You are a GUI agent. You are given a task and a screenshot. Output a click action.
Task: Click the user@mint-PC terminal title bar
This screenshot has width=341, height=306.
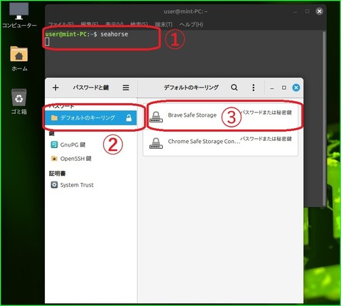click(x=185, y=11)
